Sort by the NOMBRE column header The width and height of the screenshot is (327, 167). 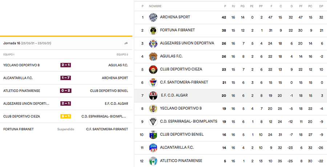(x=155, y=6)
